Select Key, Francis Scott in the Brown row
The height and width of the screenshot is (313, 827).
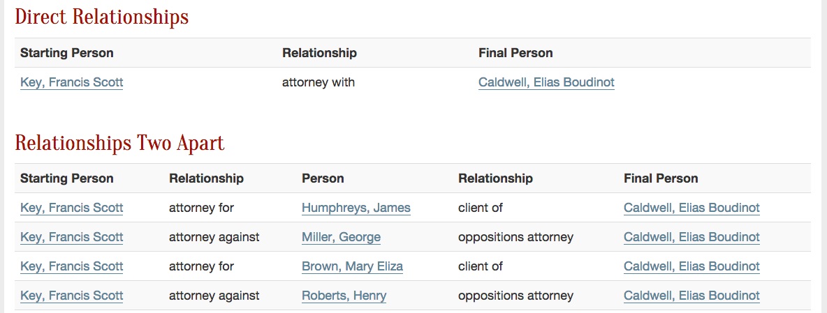pyautogui.click(x=71, y=266)
